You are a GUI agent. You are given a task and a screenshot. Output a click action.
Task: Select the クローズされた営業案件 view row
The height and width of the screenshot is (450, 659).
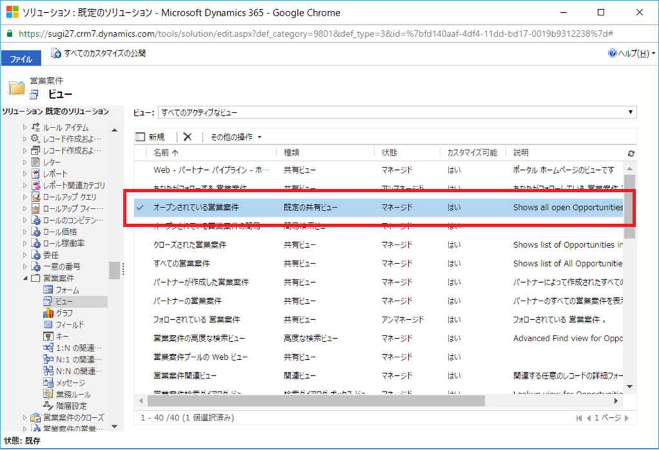(378, 245)
